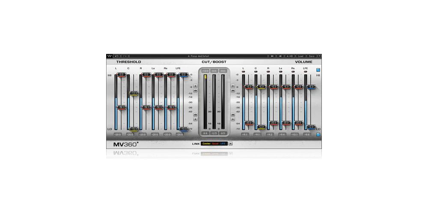Screen dimensions: 428x214
Task: Click the LINK display showing Center Quad LFE
Action: [x=214, y=143]
